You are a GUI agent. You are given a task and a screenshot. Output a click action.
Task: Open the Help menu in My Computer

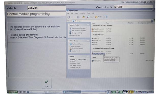[x=93, y=13]
